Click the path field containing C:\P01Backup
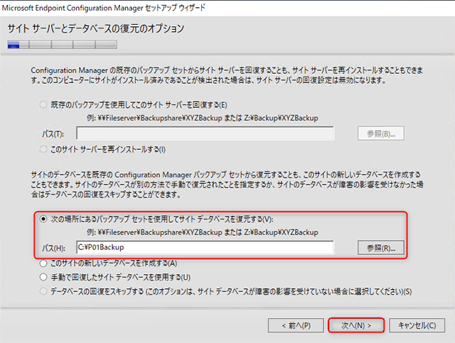This screenshot has width=455, height=343. coord(205,247)
